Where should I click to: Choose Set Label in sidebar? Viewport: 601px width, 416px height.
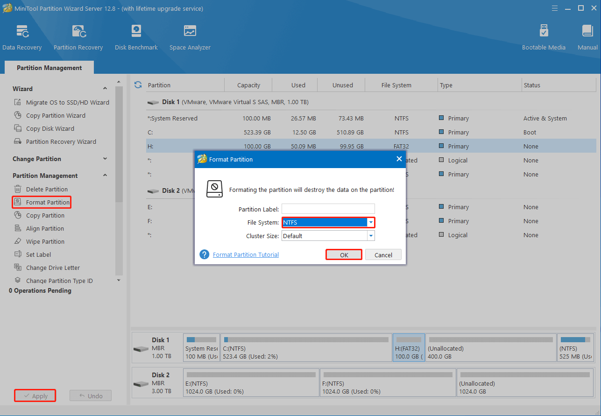point(33,254)
